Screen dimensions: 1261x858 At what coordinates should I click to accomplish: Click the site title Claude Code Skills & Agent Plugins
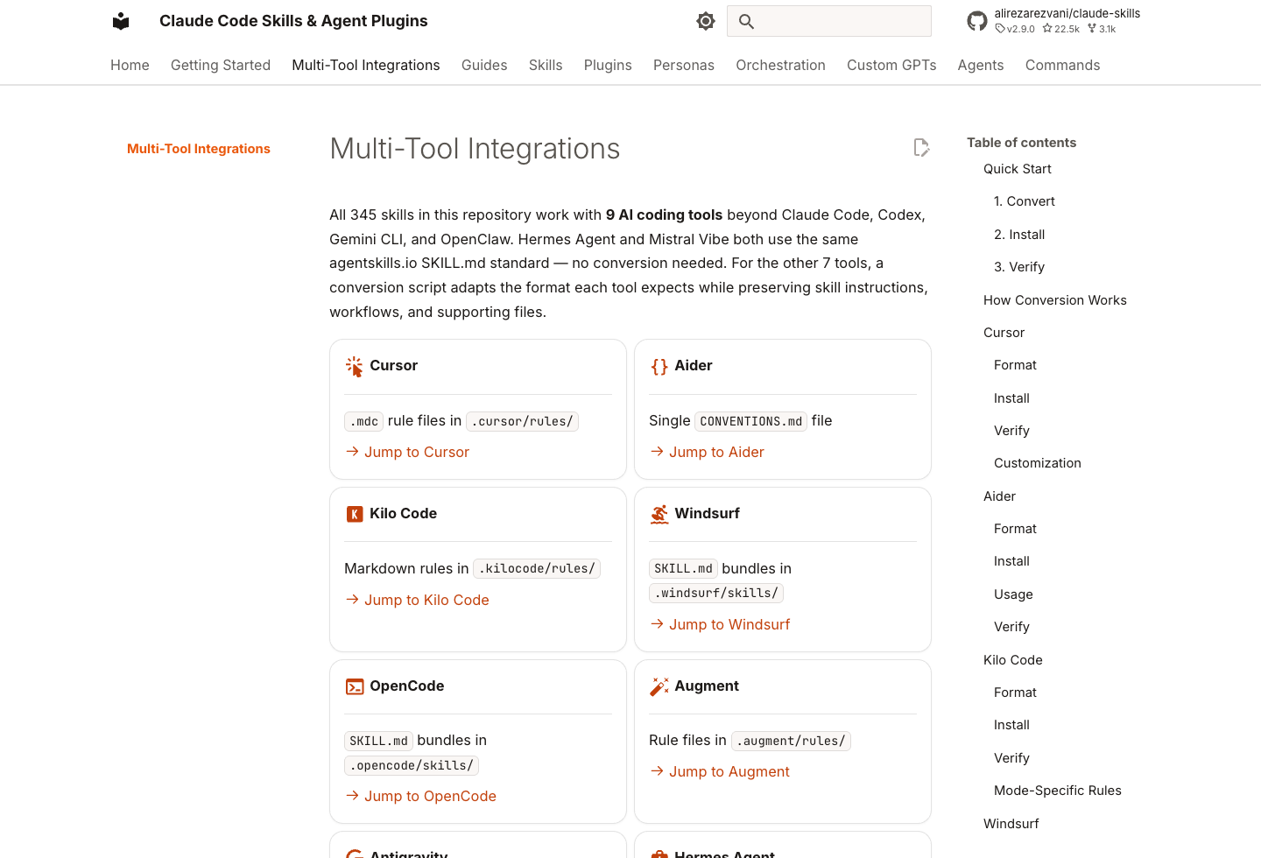tap(293, 21)
